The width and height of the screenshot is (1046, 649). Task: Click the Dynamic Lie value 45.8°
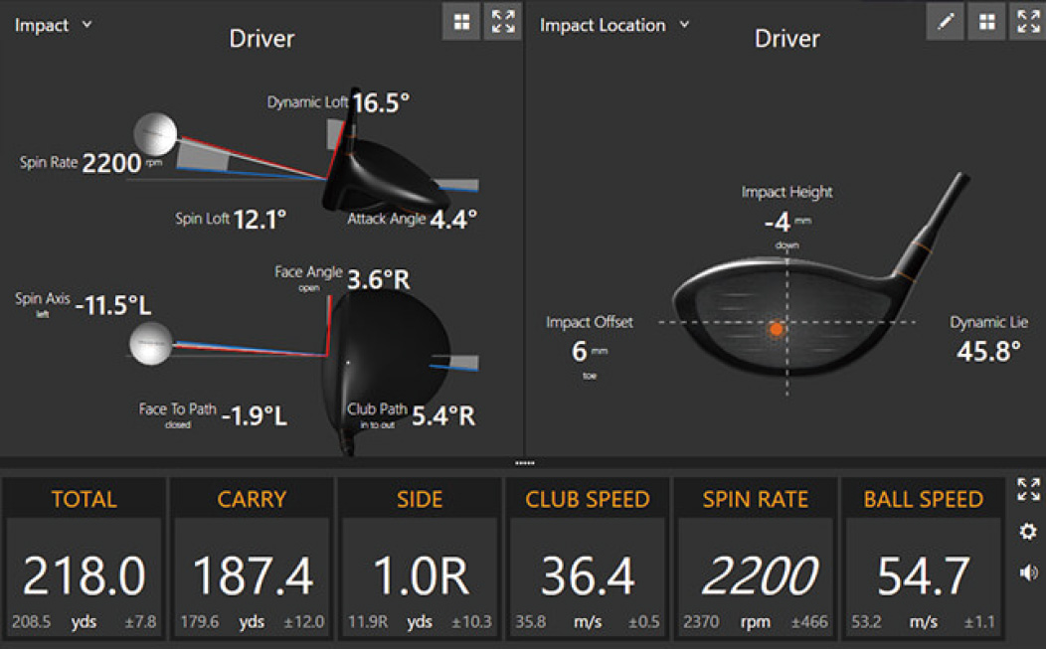pyautogui.click(x=988, y=351)
